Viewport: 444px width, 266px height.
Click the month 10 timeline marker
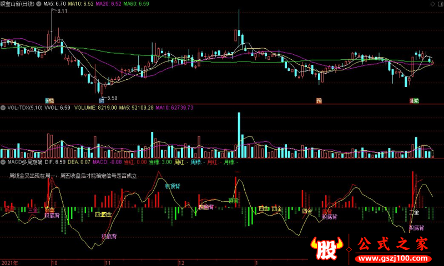54,263
